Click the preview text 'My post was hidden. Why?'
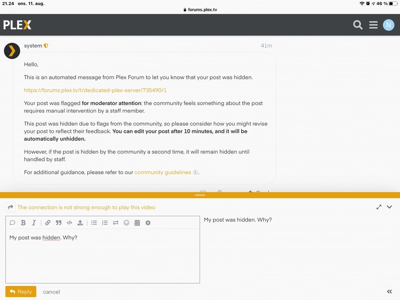The width and height of the screenshot is (400, 300). tap(238, 220)
